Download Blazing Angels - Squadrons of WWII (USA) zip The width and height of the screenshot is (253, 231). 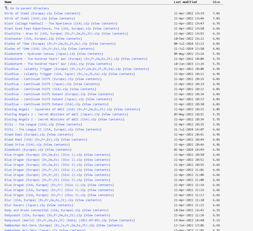[58, 109]
